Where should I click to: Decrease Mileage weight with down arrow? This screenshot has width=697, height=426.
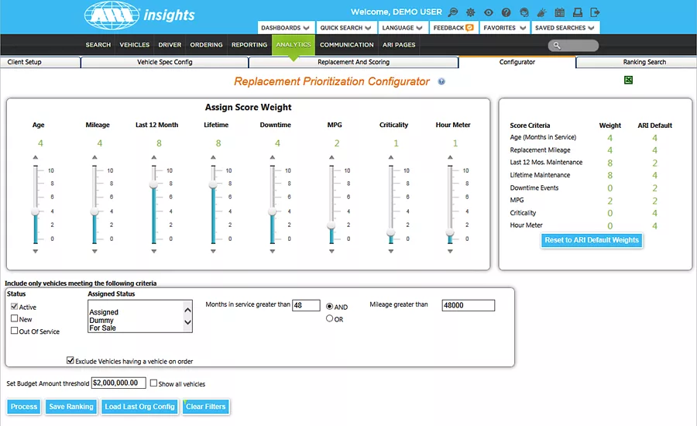(94, 251)
